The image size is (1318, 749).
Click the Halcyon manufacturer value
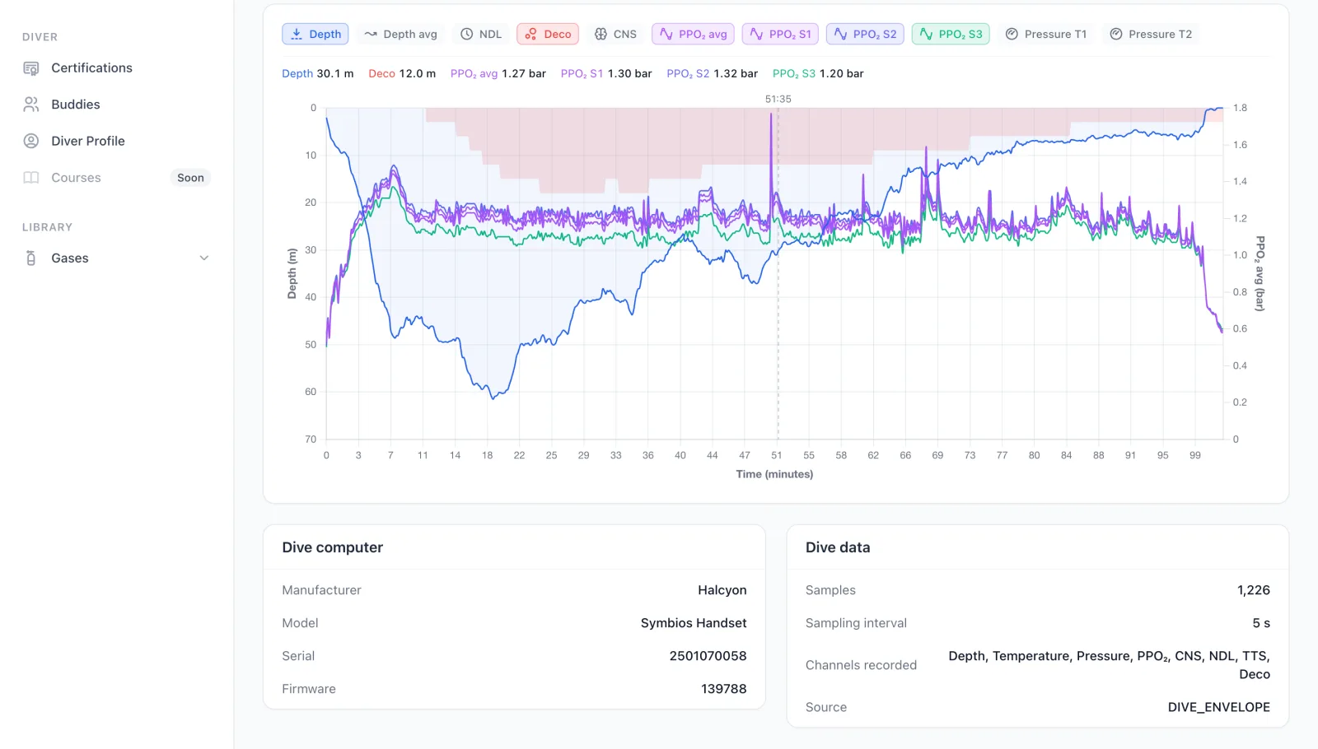pos(722,590)
